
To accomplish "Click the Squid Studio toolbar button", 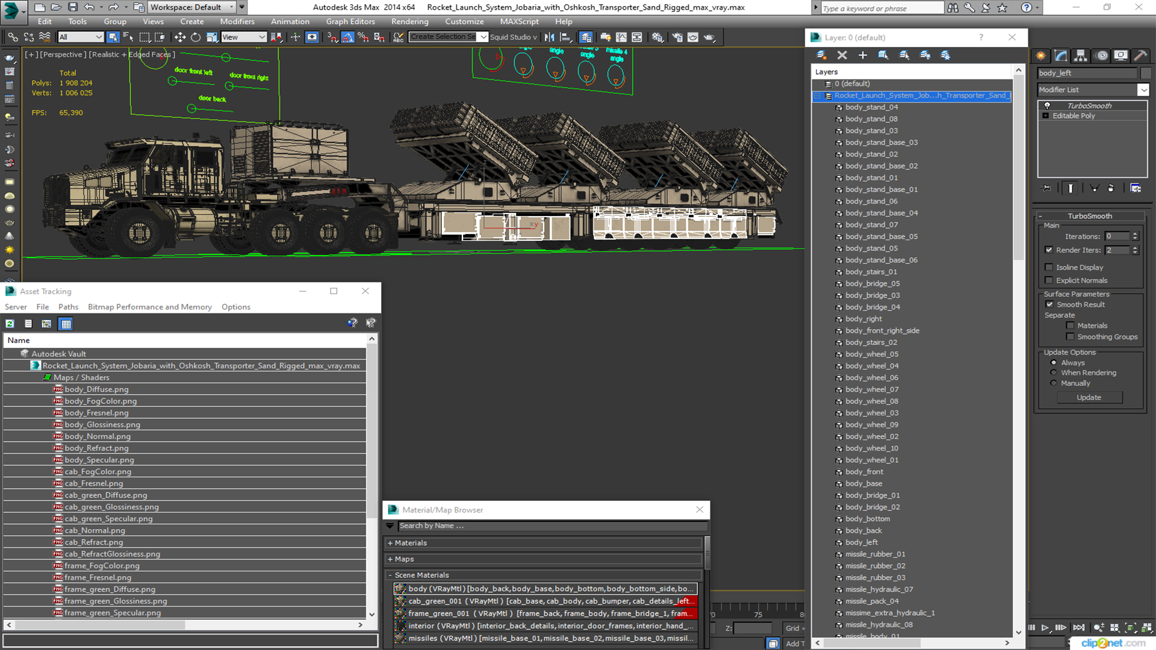I will tap(513, 37).
